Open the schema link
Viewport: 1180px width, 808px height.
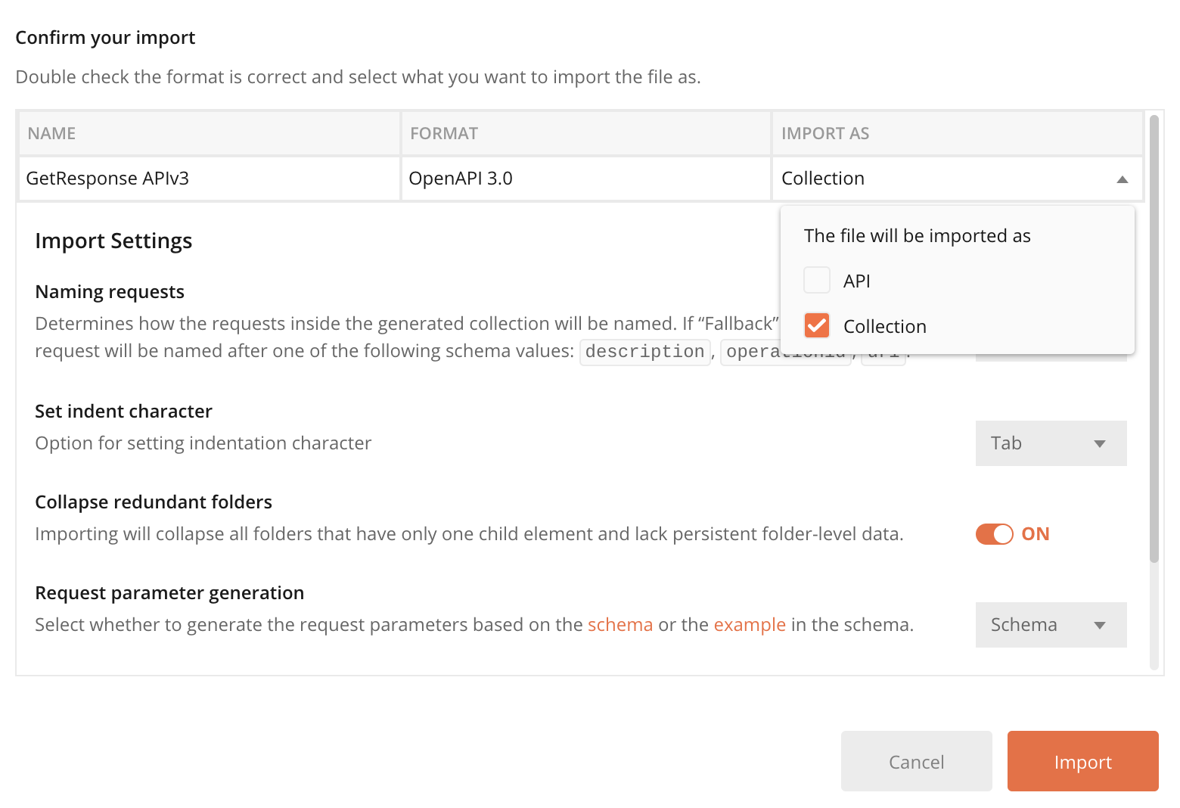click(620, 624)
